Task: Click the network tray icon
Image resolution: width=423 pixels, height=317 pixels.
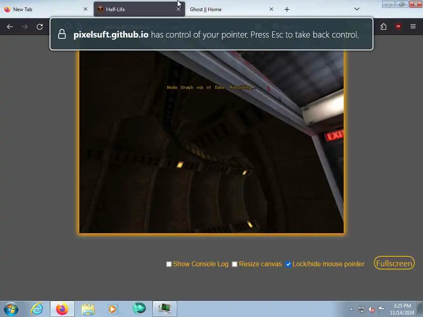Action: point(361,309)
